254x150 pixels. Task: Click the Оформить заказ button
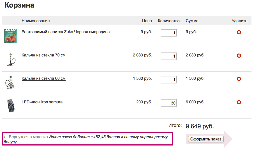click(x=206, y=139)
